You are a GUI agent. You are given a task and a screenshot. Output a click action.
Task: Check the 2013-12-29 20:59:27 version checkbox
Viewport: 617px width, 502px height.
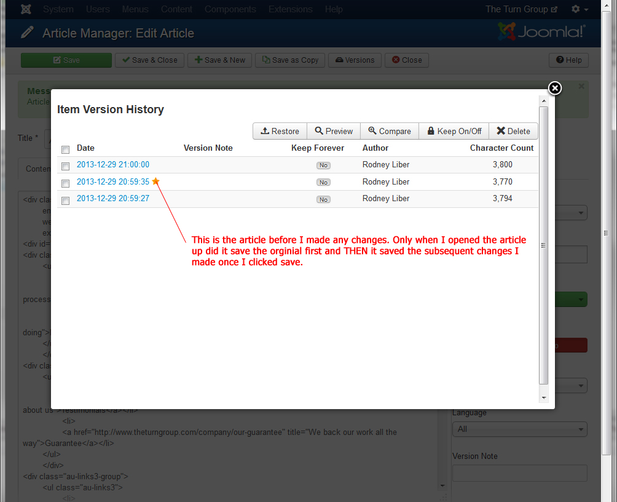coord(66,200)
